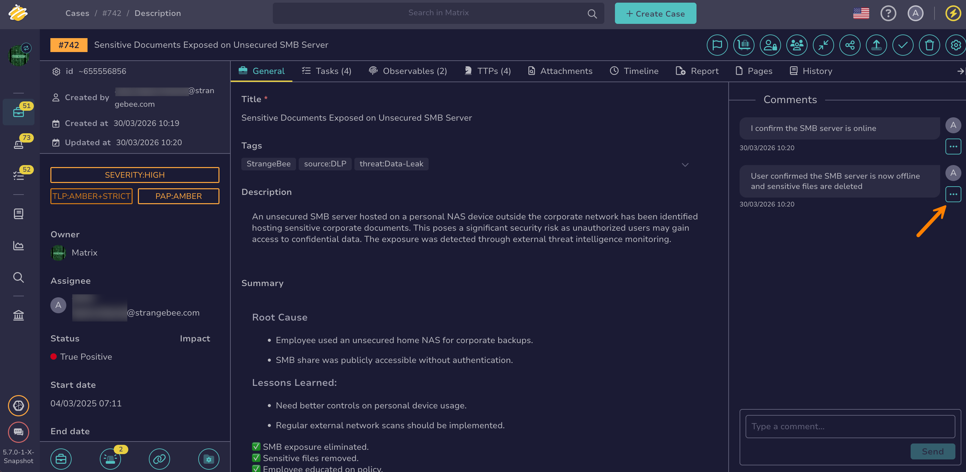966x472 pixels.
Task: Collapse the comments panel with arrow
Action: [960, 71]
